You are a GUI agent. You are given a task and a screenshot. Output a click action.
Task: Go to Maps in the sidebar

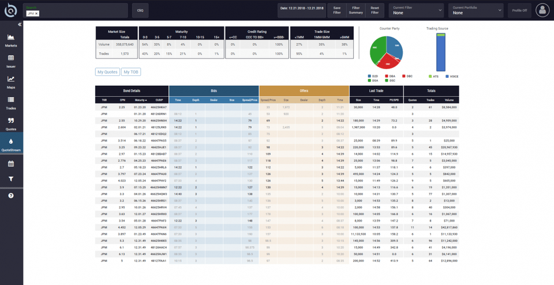[x=11, y=82]
